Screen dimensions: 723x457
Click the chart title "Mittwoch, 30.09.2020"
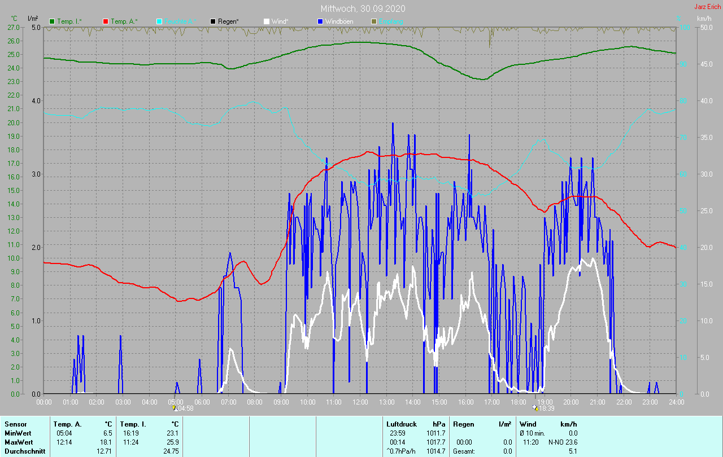click(363, 8)
